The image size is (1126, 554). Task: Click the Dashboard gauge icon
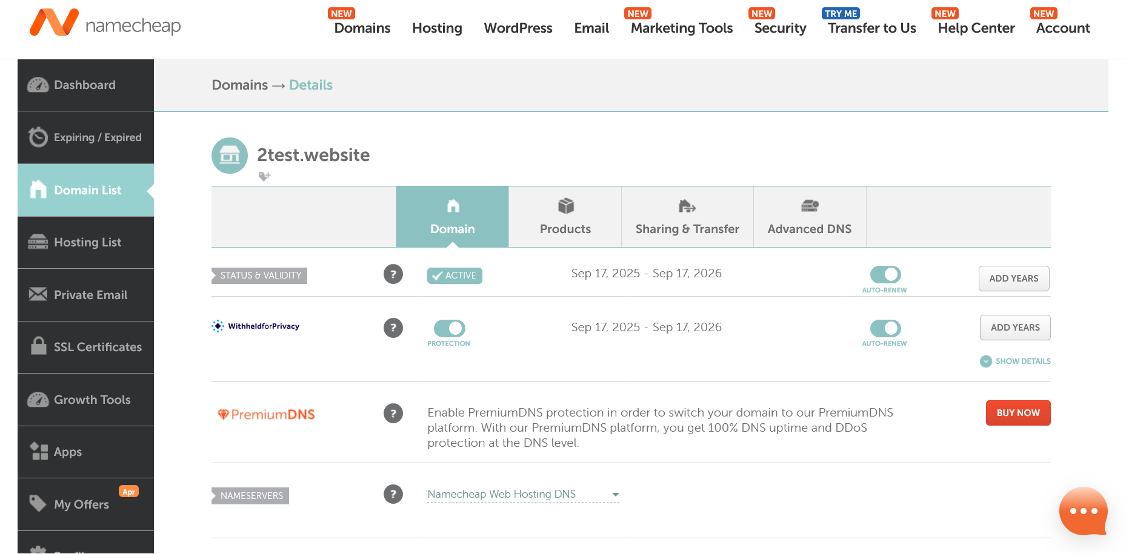click(38, 85)
